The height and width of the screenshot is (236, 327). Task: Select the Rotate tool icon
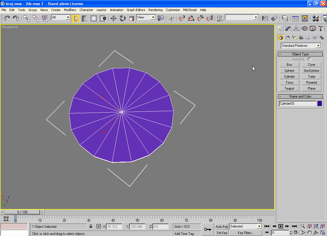(123, 18)
